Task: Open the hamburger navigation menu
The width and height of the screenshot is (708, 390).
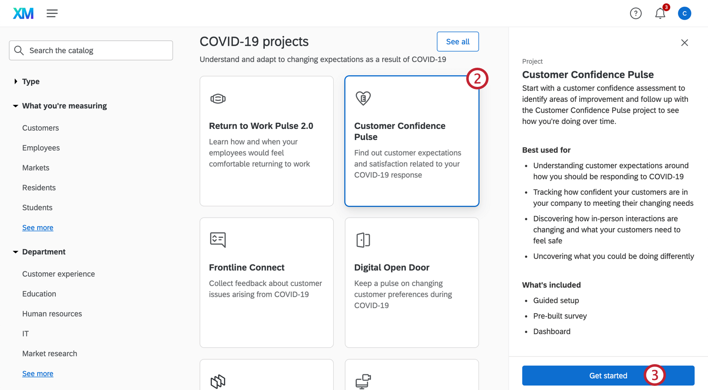Action: (52, 13)
